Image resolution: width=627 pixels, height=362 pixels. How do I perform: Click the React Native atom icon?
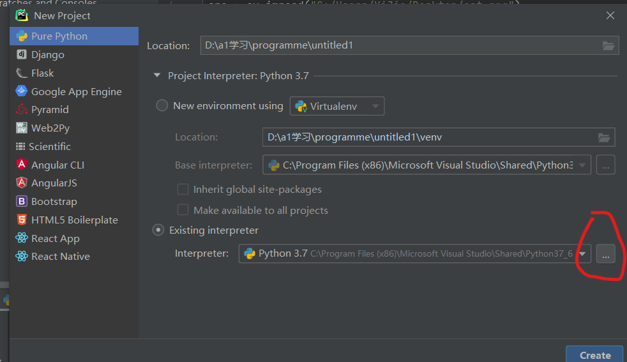coord(22,256)
